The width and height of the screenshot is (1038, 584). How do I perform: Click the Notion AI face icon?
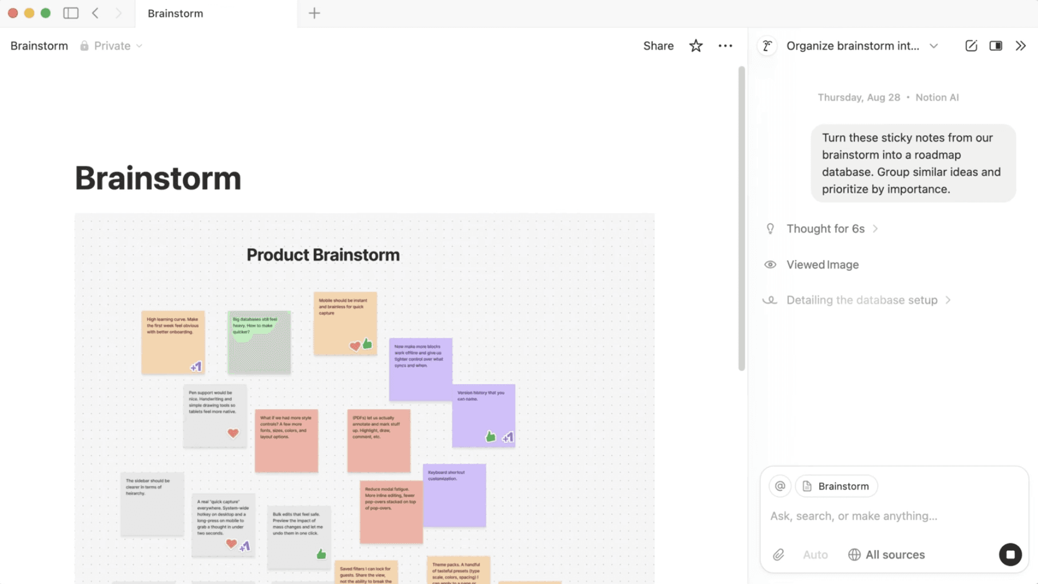click(767, 46)
